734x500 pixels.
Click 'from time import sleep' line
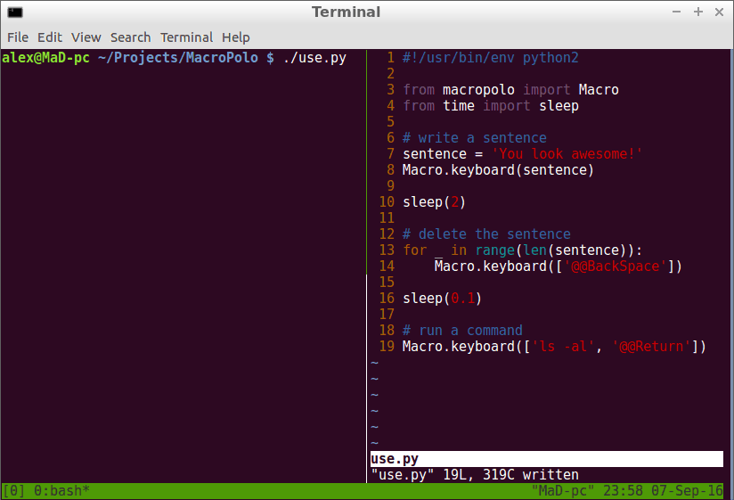(x=491, y=106)
